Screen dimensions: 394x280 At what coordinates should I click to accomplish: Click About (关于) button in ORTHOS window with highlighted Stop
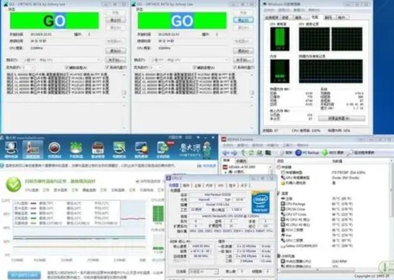243,60
